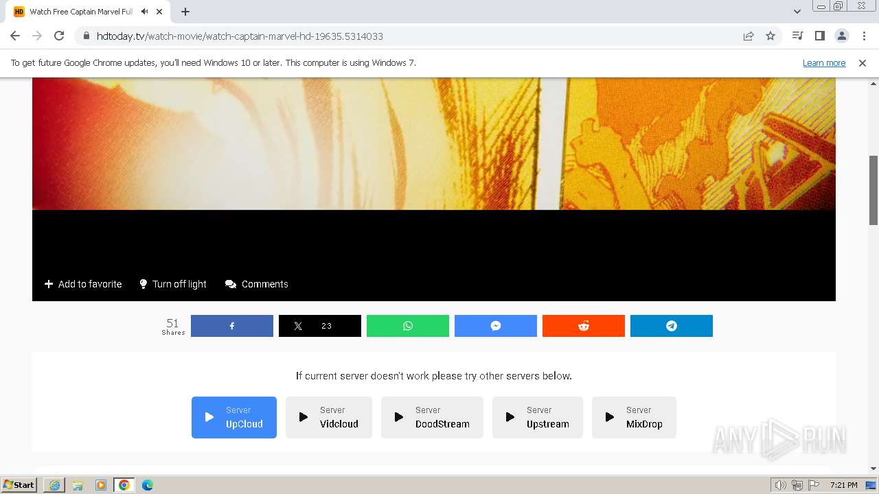The height and width of the screenshot is (494, 879).
Task: Click the Chrome taskbar icon
Action: coord(124,485)
